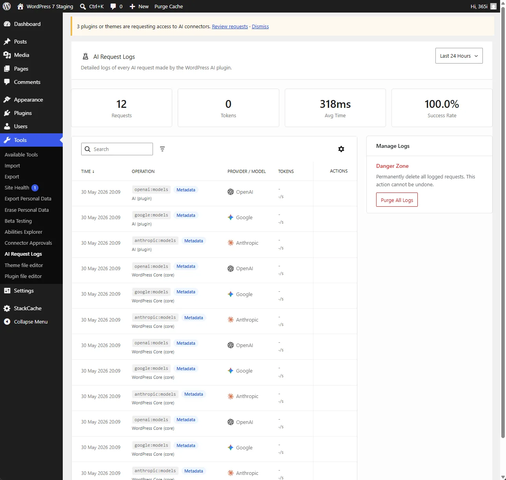Focus the Search logs input field
This screenshot has width=506, height=480.
point(117,149)
